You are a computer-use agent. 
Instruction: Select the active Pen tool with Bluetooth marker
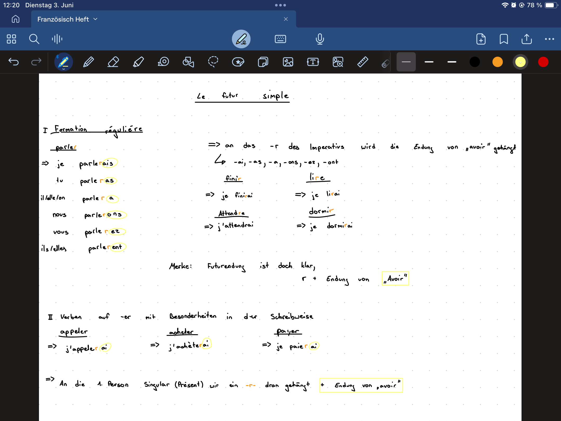63,62
